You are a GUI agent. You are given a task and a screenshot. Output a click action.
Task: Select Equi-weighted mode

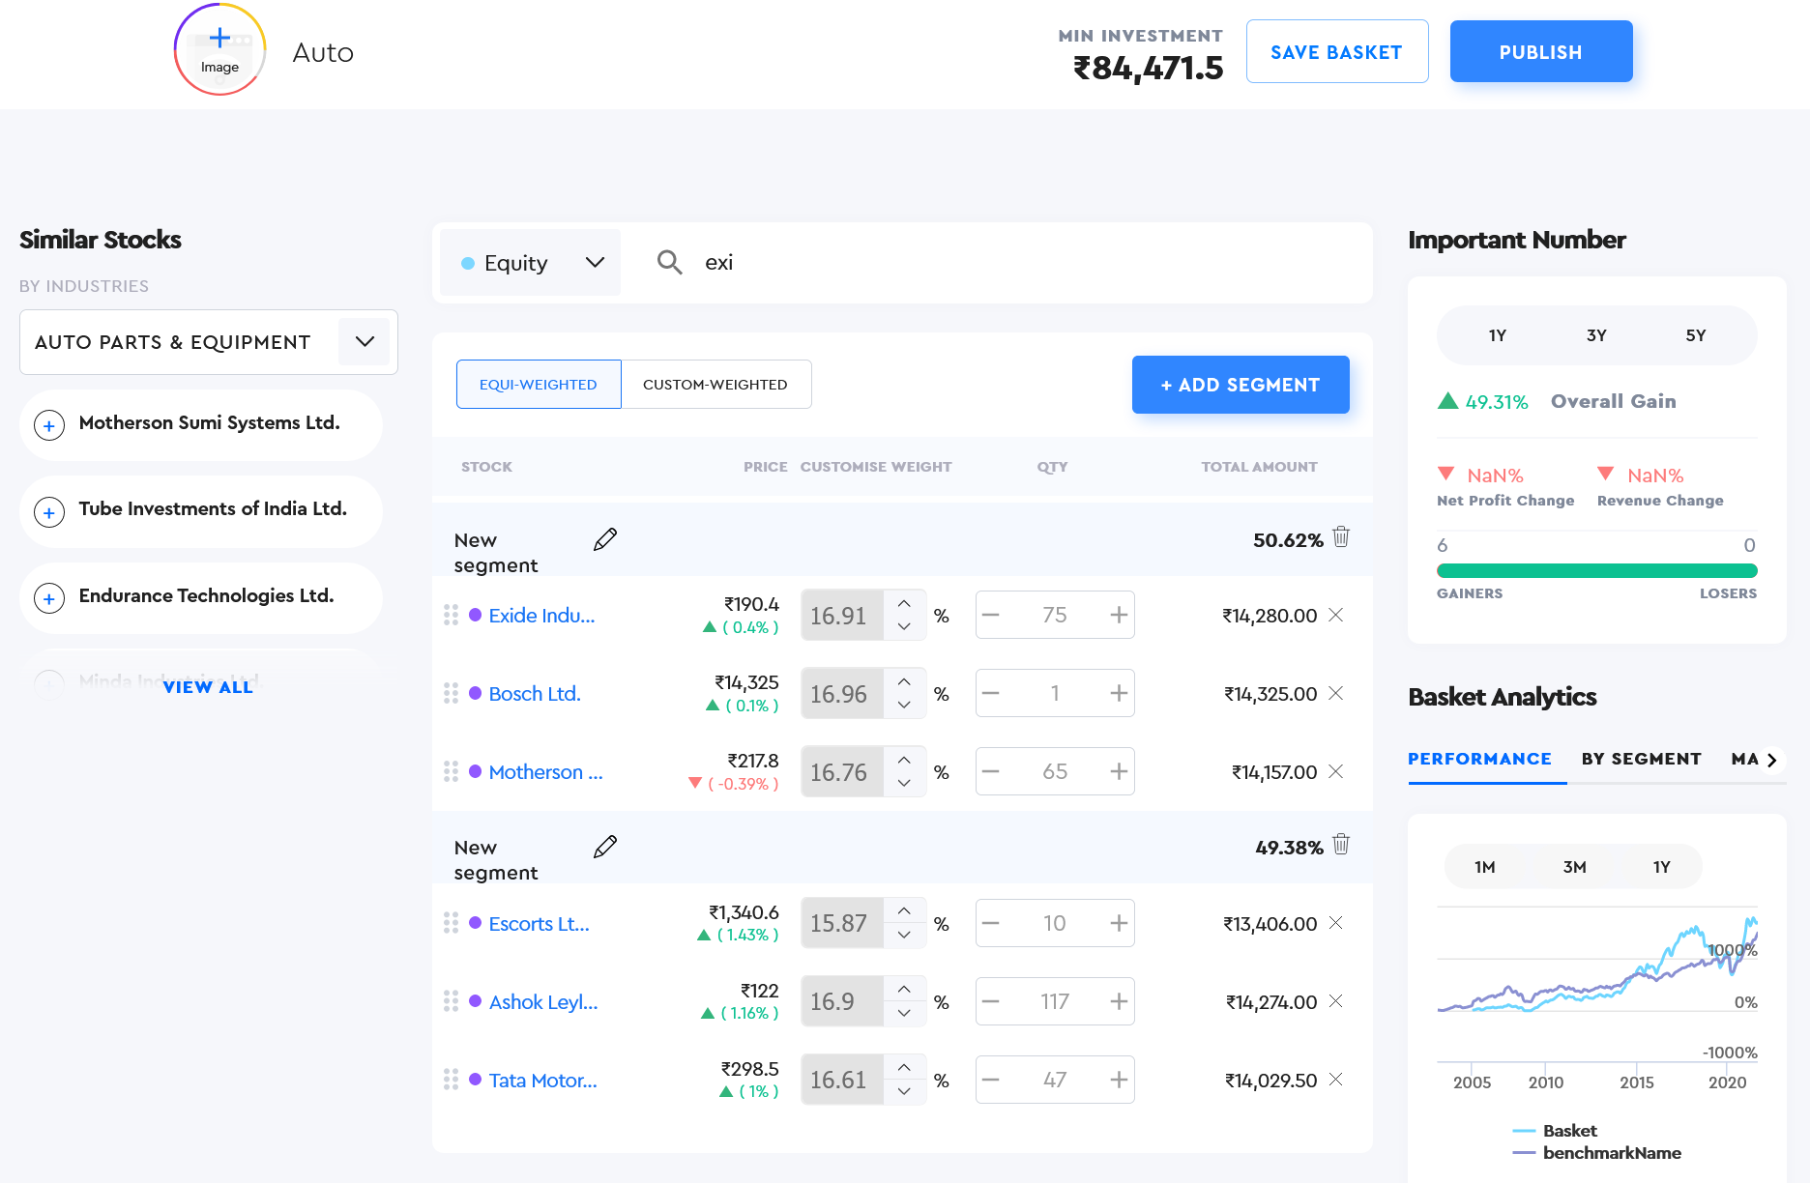(539, 385)
